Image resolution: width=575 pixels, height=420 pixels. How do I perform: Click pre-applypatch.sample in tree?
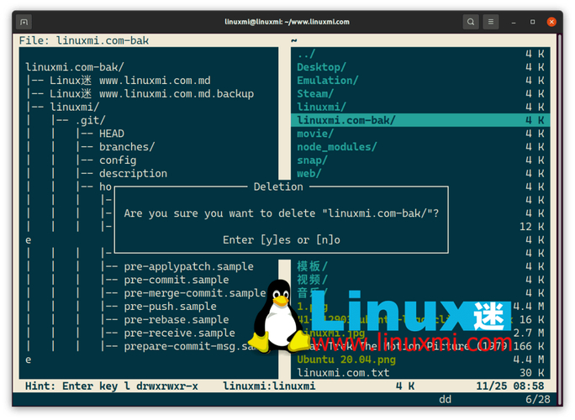coord(188,266)
